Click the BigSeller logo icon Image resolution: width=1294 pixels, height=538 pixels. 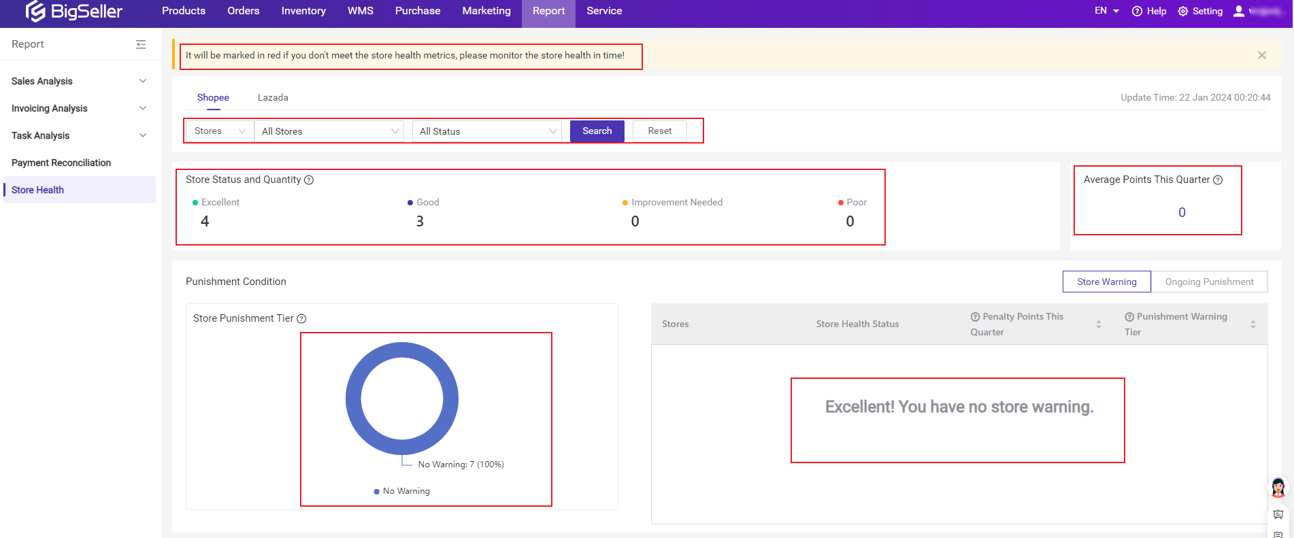coord(35,12)
